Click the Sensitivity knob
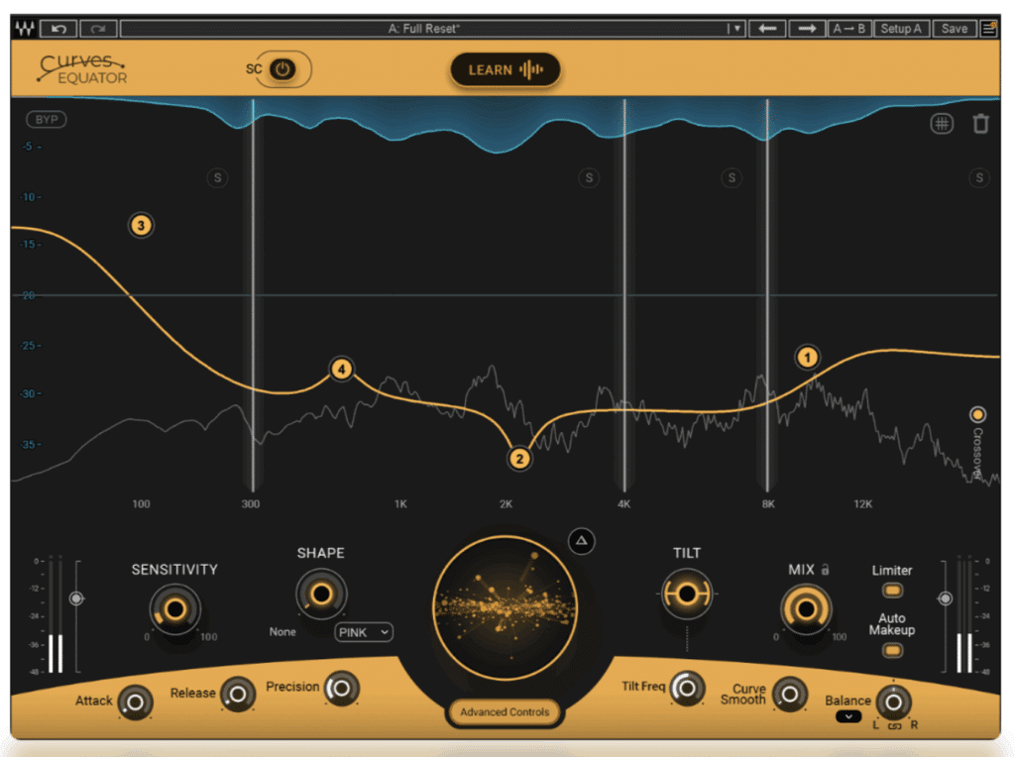The image size is (1015, 757). (174, 608)
